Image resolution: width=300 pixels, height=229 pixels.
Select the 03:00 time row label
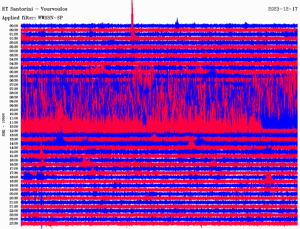[x=14, y=51]
